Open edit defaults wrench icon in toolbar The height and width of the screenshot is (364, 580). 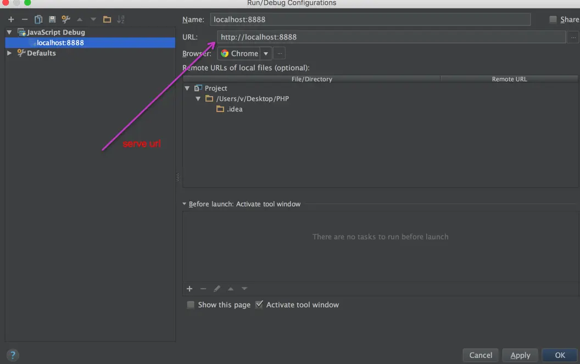point(66,19)
